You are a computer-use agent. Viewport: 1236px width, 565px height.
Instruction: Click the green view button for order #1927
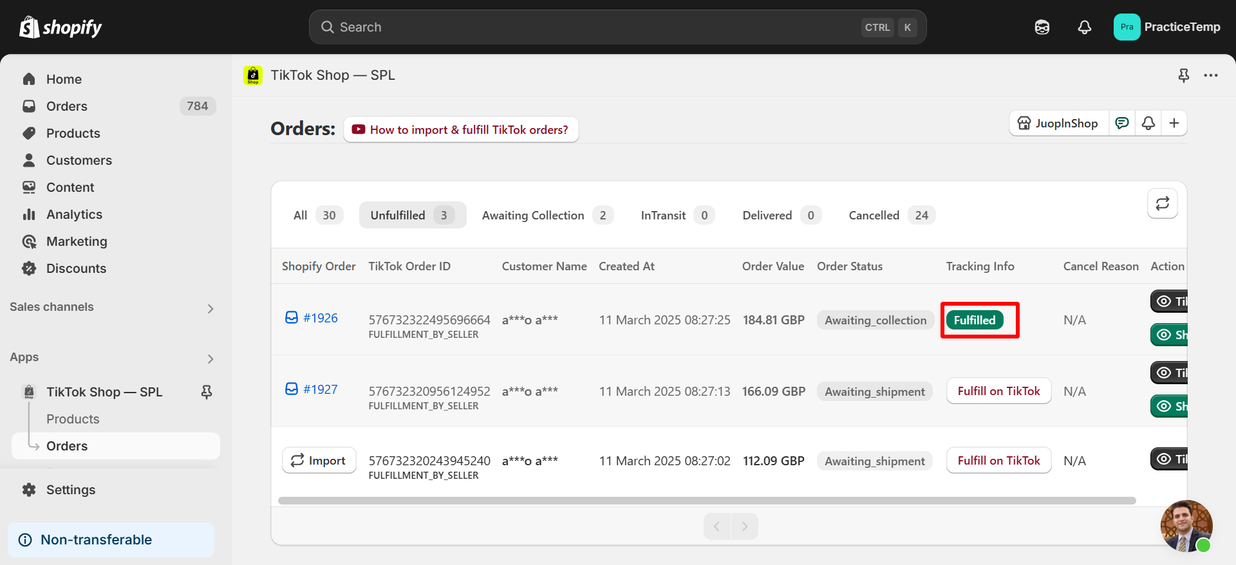[1170, 406]
